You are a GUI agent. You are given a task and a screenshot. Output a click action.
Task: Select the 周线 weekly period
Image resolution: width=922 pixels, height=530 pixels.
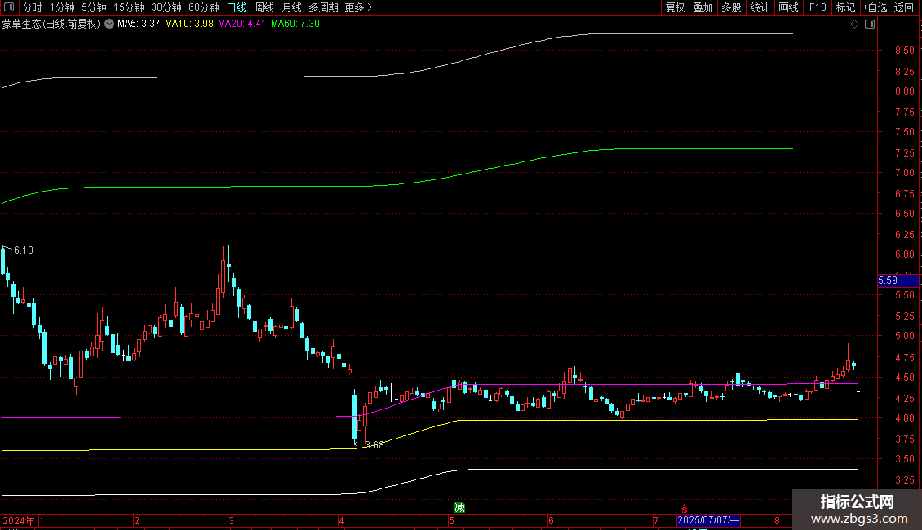tap(264, 7)
